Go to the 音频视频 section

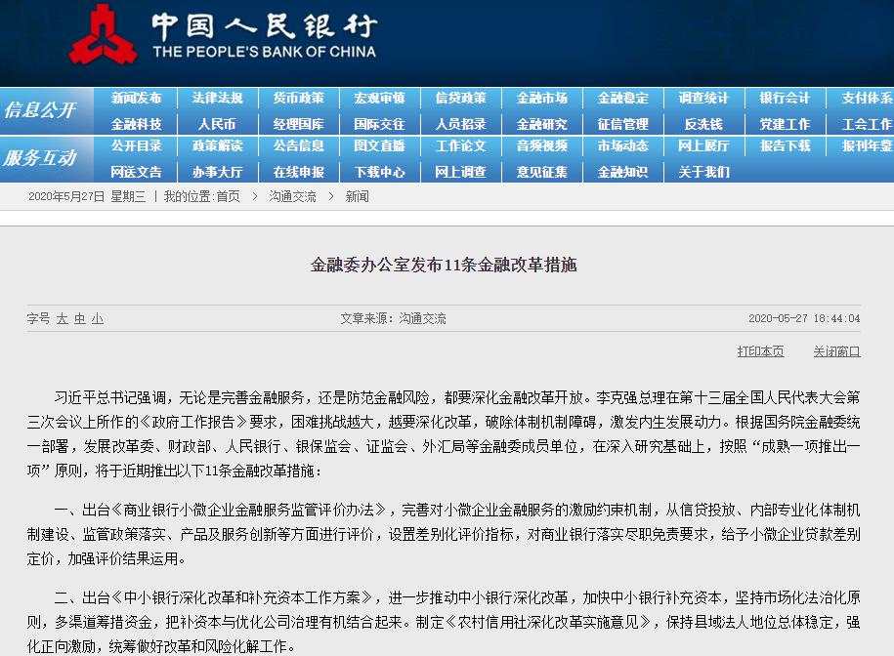coord(541,145)
